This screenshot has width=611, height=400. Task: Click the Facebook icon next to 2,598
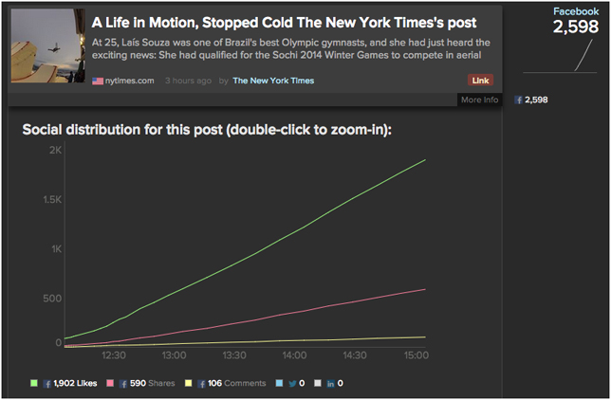pyautogui.click(x=518, y=100)
